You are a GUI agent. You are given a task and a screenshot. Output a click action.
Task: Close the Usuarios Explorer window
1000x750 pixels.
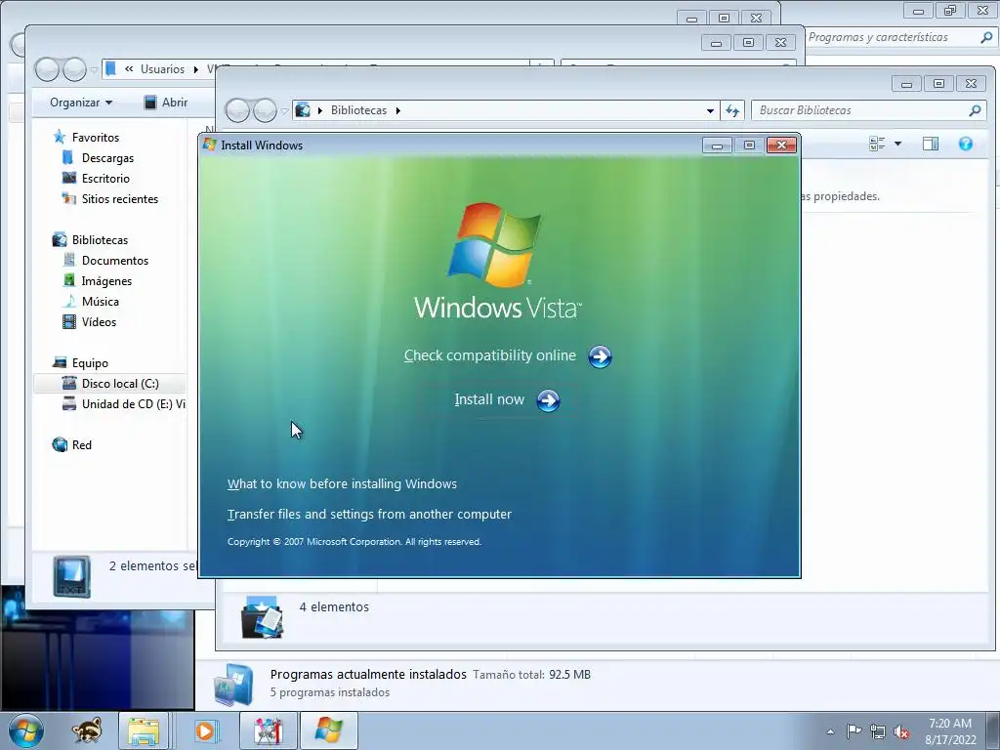[780, 43]
